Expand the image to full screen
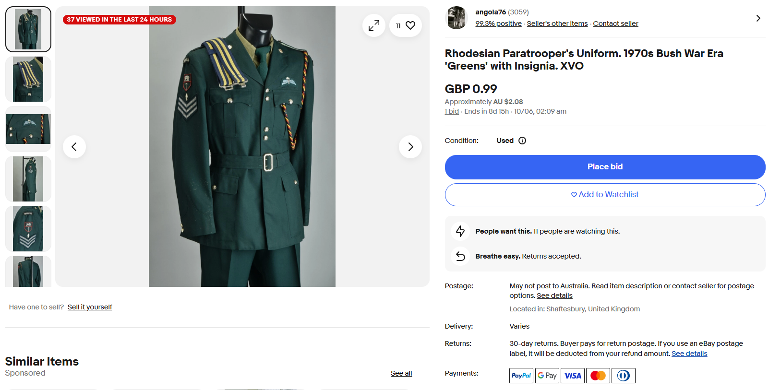The image size is (769, 390). point(374,25)
